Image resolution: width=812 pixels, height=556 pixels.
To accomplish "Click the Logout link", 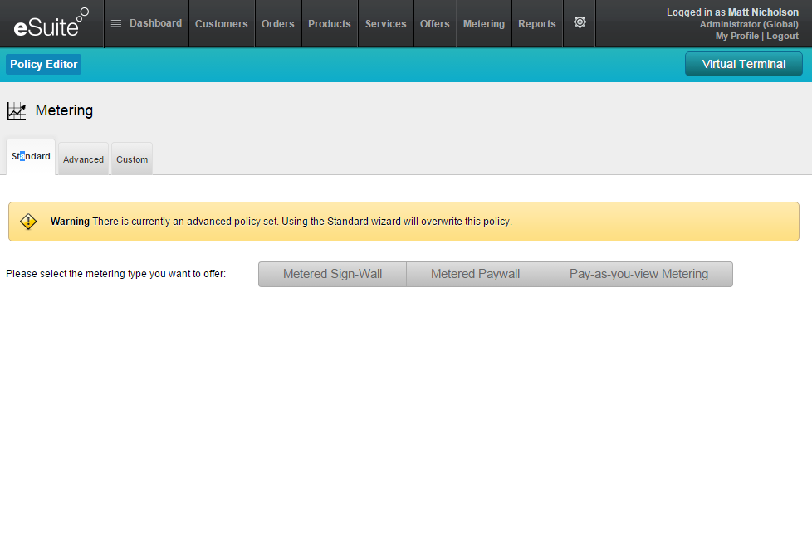I will point(782,37).
